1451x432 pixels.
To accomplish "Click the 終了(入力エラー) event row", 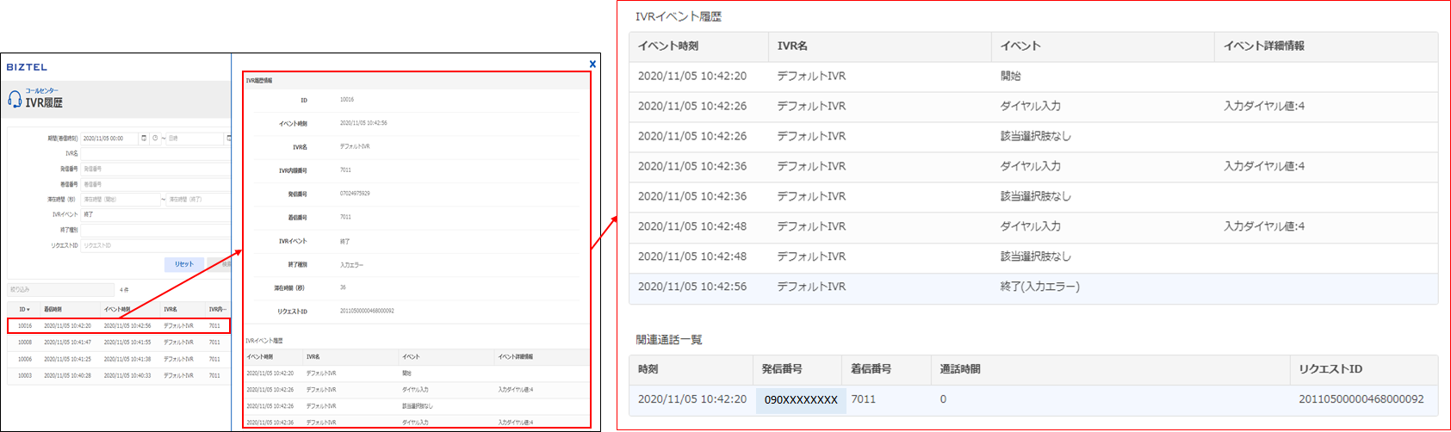I will click(1033, 287).
